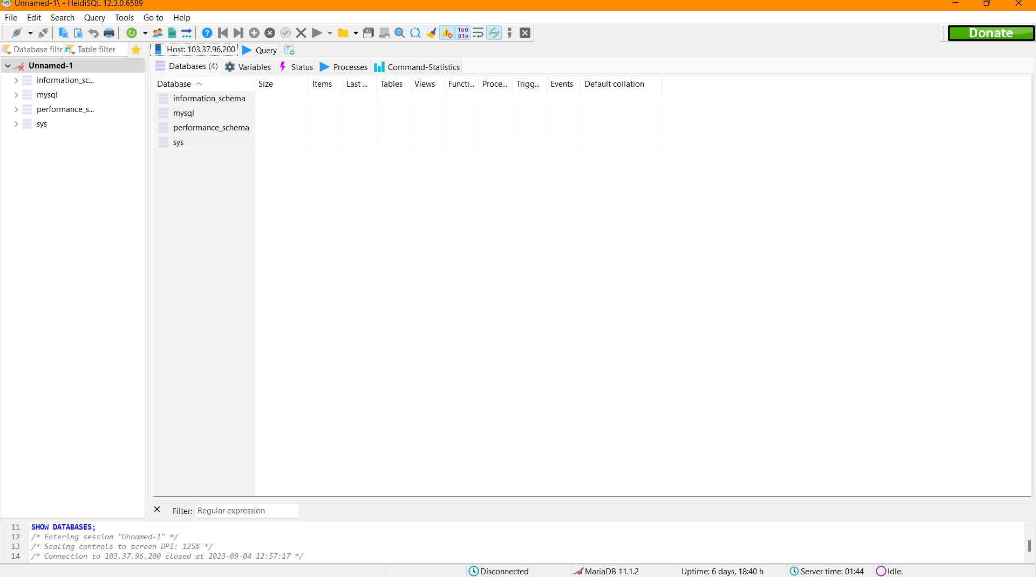The width and height of the screenshot is (1036, 577).
Task: Open the Help menu
Action: [182, 18]
